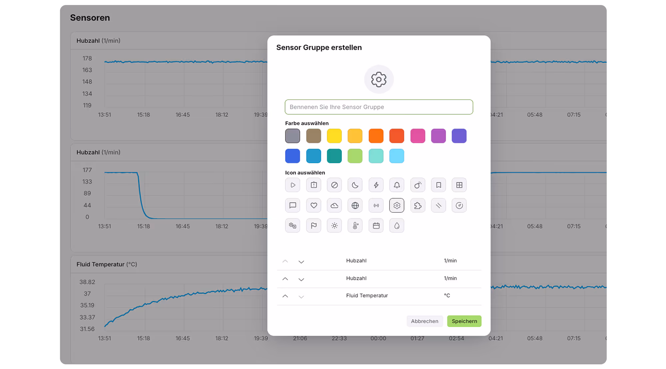Choose the magenta purple color swatch

coord(438,136)
